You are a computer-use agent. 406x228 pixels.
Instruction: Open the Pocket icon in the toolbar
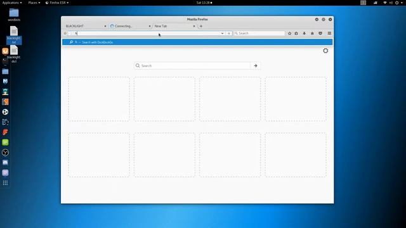(x=320, y=34)
